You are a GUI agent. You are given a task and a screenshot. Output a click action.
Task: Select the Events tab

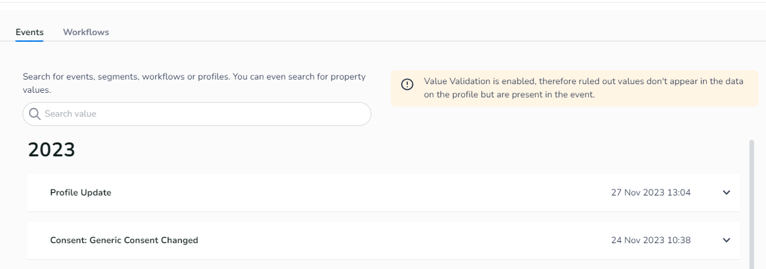click(x=30, y=32)
